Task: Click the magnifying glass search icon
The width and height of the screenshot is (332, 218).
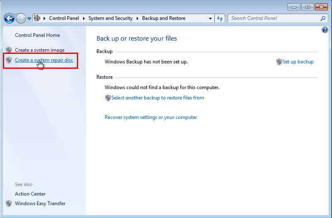Action: point(323,18)
